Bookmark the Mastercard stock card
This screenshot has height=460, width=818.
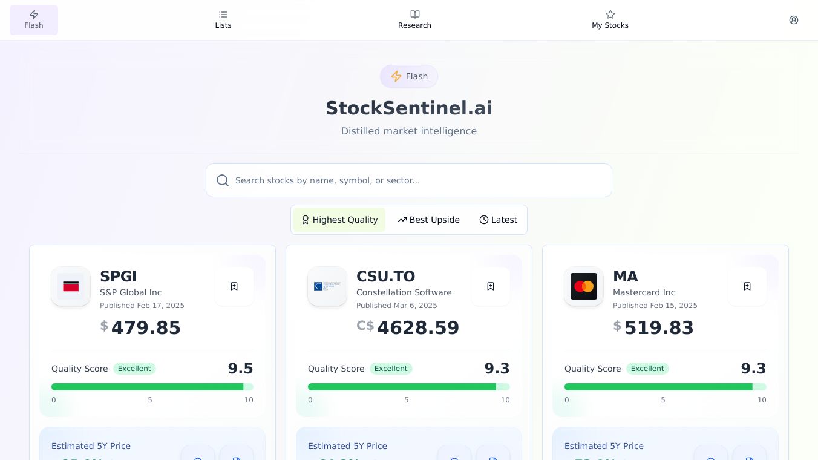747,286
